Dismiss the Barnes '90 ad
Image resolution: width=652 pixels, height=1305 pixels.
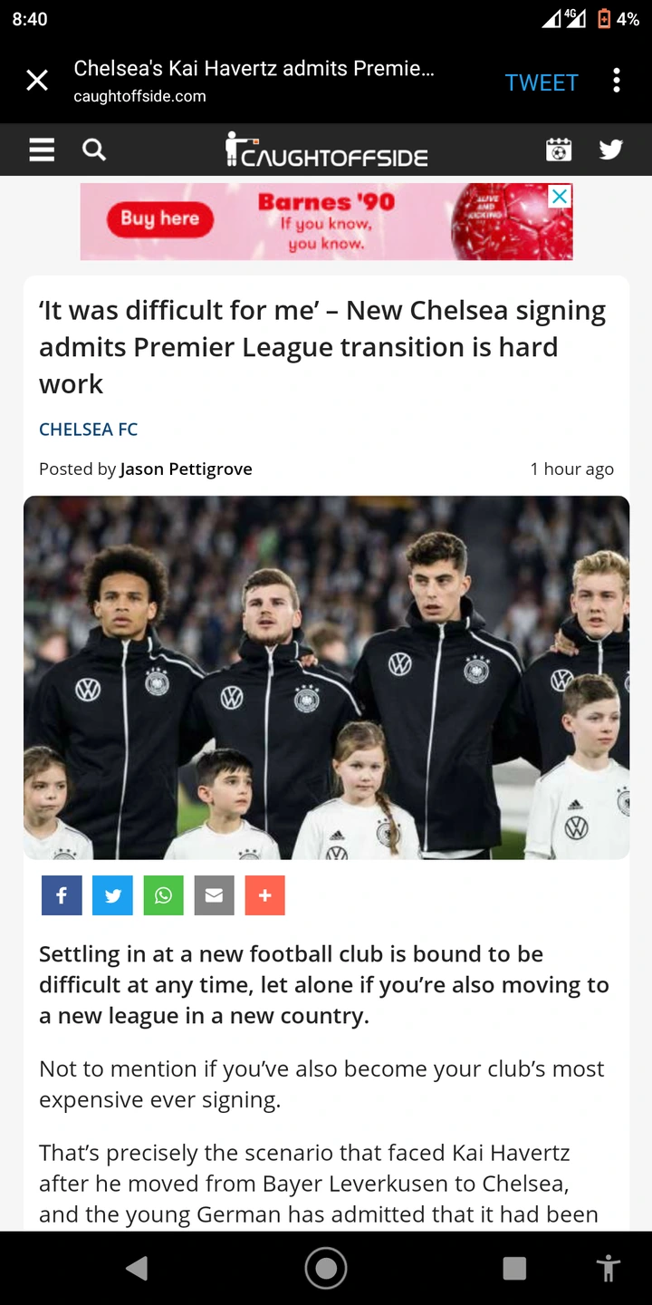[561, 196]
